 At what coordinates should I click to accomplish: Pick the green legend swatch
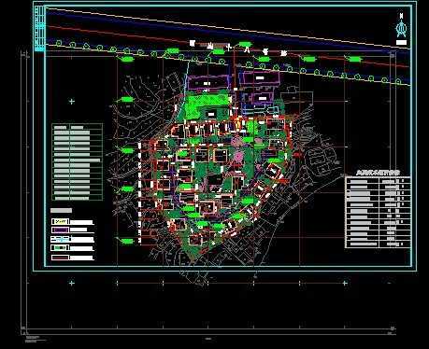[x=61, y=248]
